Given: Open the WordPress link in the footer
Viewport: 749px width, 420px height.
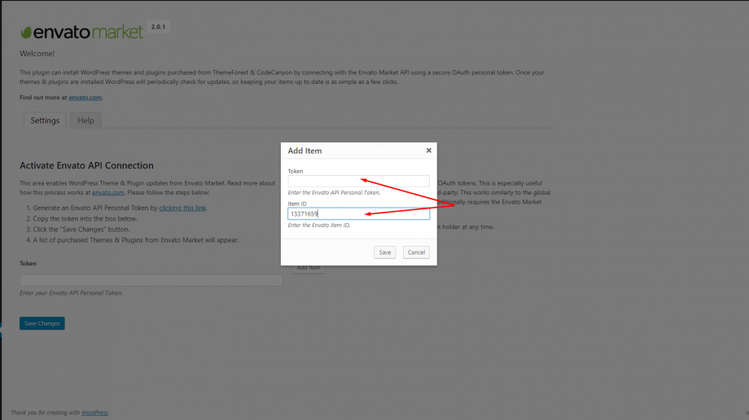Looking at the screenshot, I should 93,413.
